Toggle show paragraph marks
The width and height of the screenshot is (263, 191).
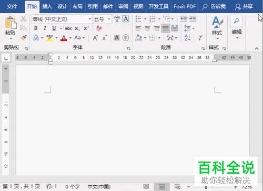pos(200,38)
